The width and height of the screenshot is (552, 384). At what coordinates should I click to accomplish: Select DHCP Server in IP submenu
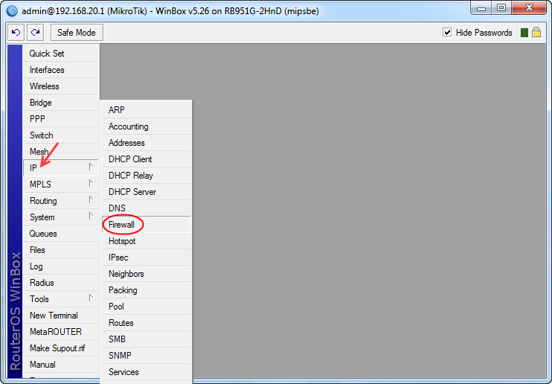(x=132, y=192)
